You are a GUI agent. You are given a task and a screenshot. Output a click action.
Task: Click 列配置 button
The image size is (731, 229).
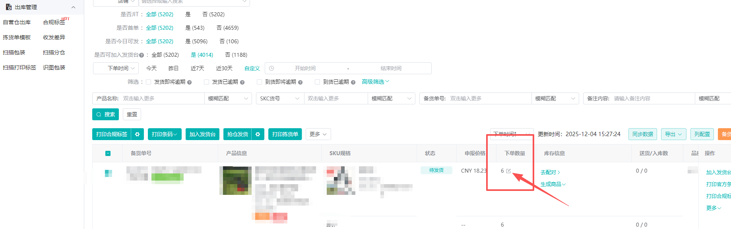click(x=702, y=134)
